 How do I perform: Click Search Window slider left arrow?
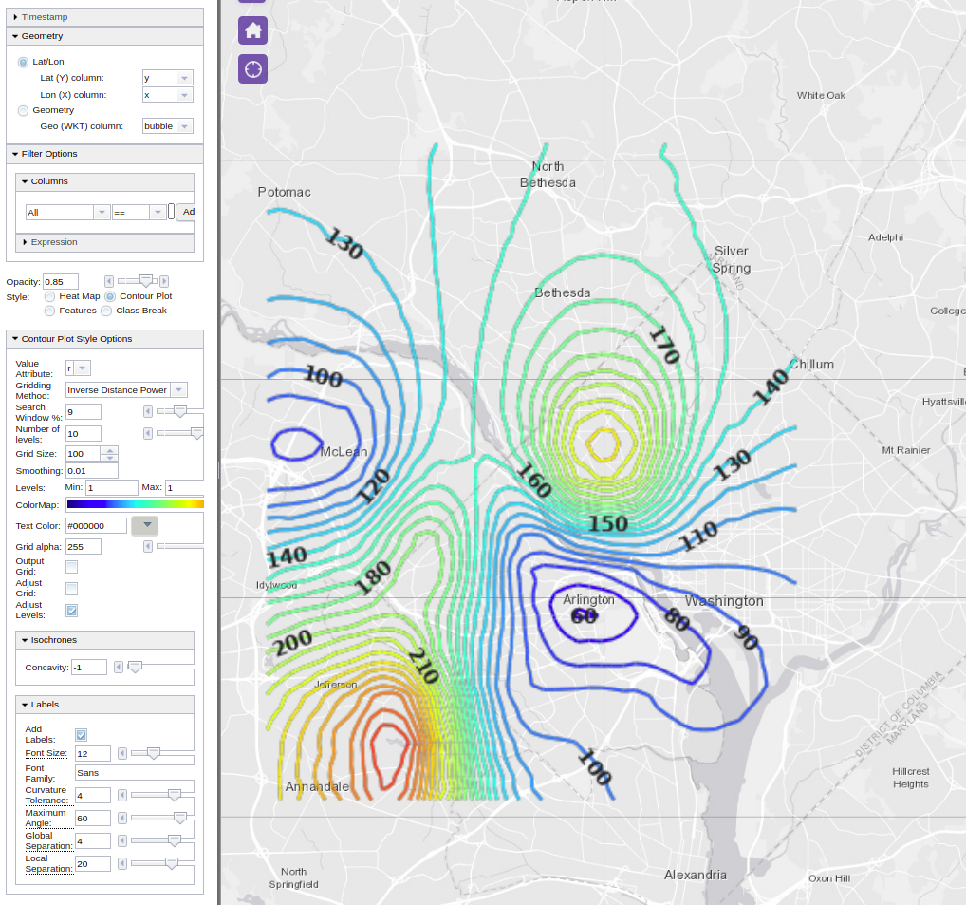148,411
